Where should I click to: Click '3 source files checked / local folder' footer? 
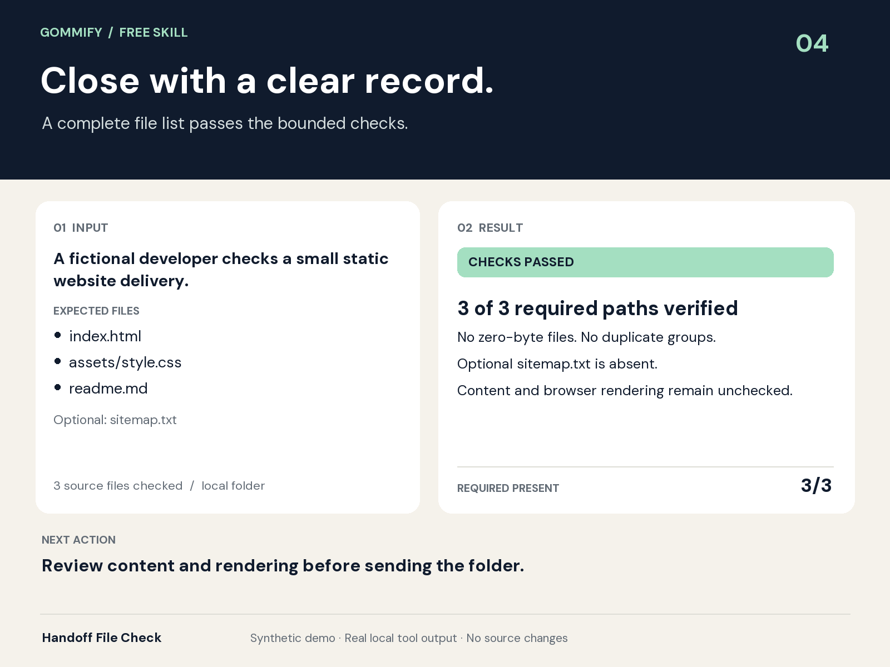tap(159, 486)
